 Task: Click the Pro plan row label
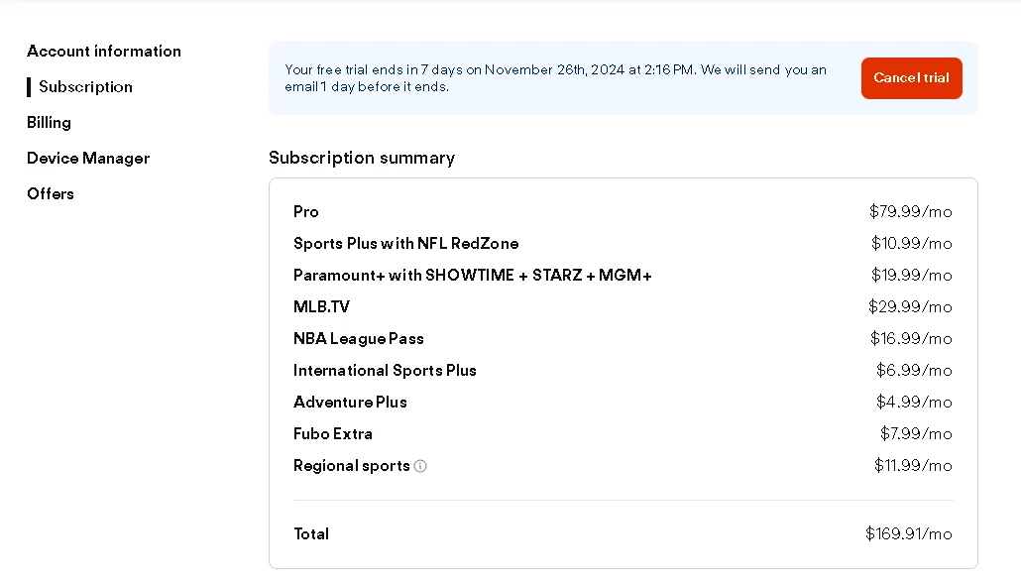pos(306,212)
